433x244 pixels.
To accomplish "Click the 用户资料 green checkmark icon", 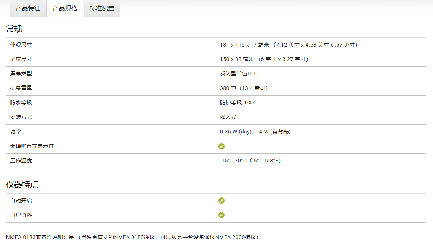I will click(x=221, y=215).
